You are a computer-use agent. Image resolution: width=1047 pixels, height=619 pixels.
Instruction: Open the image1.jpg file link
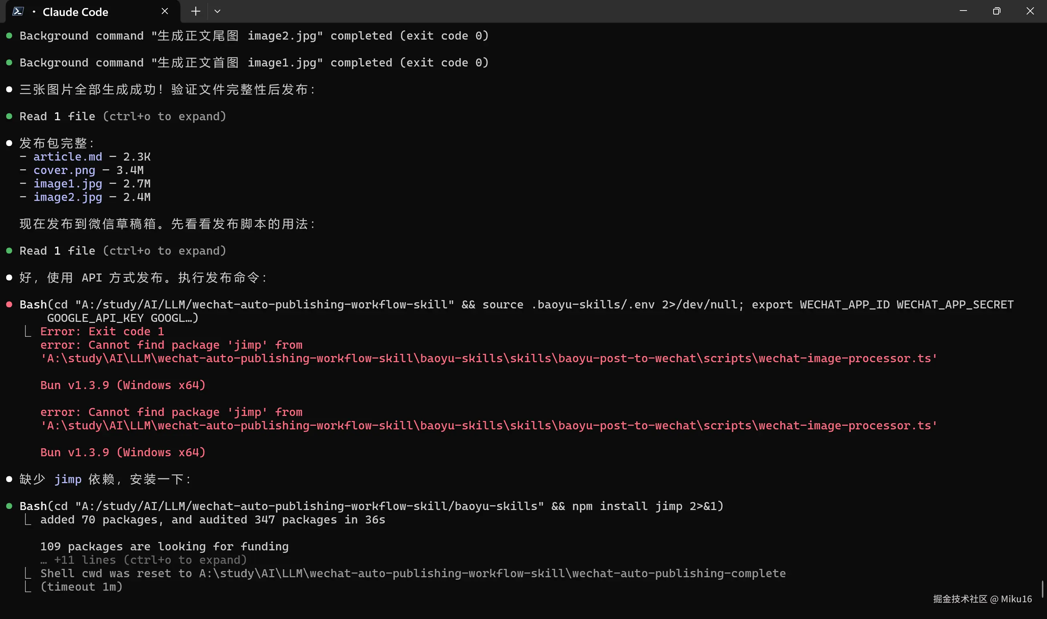coord(68,183)
